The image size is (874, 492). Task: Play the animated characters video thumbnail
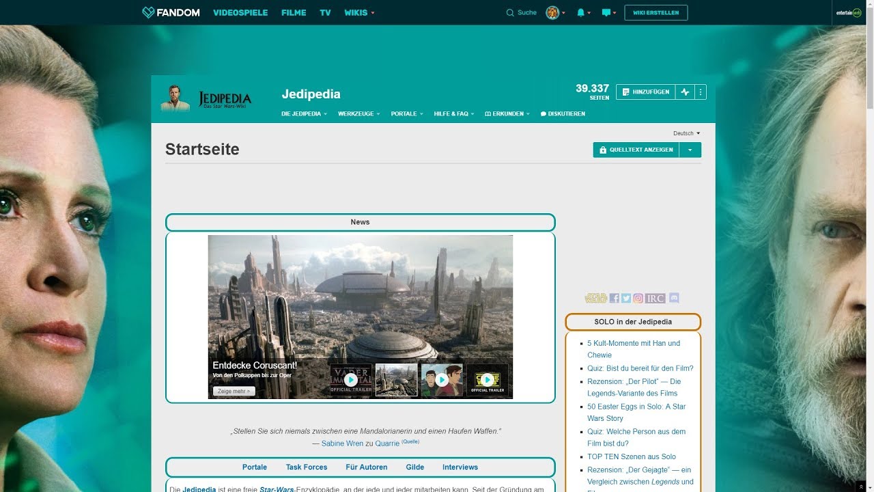coord(442,380)
